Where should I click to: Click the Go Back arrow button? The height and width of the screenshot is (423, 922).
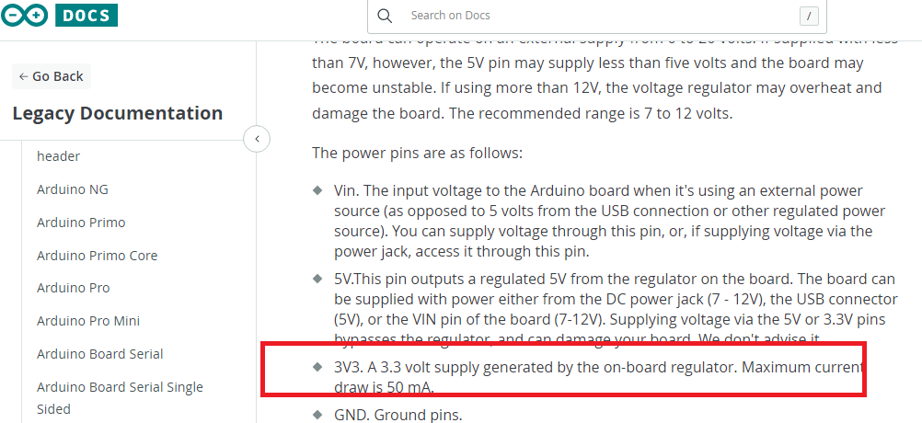coord(52,76)
